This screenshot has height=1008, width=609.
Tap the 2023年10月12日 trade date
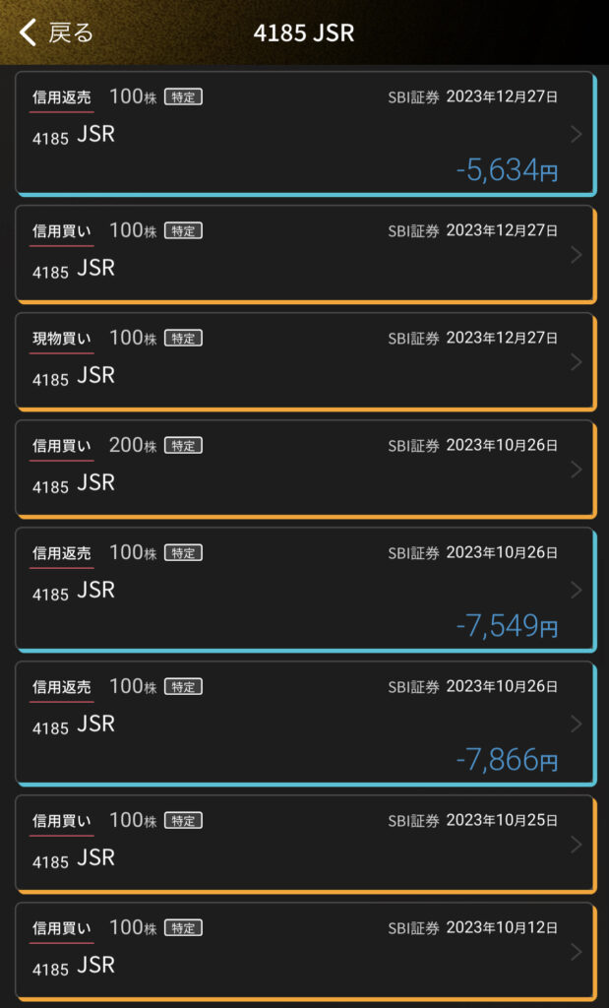(x=502, y=927)
